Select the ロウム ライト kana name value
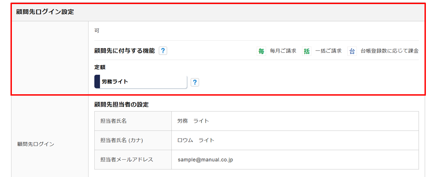The width and height of the screenshot is (434, 177). (196, 140)
